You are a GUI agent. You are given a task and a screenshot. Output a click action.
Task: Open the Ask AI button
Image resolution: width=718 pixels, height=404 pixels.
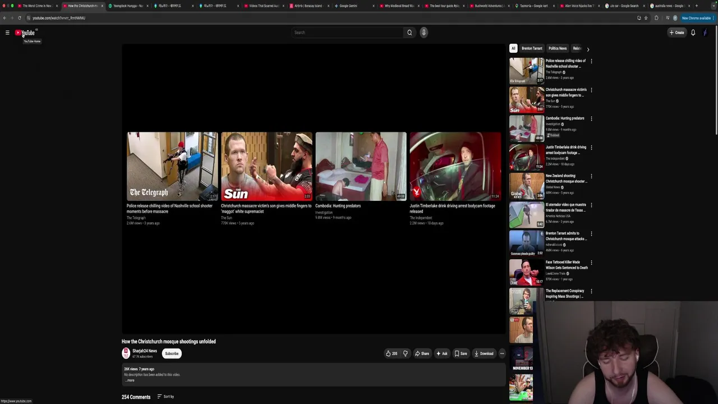[442, 353]
